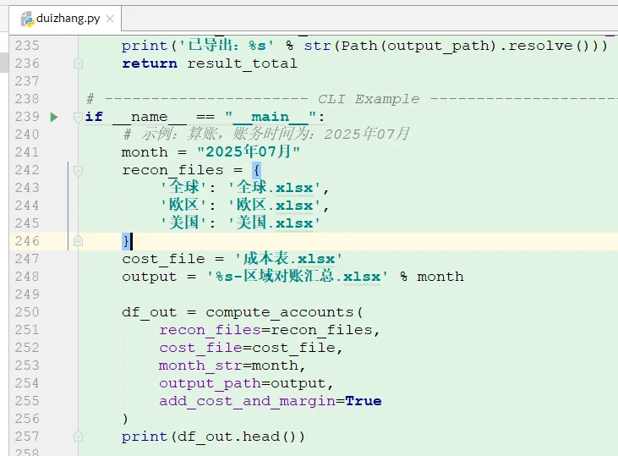The height and width of the screenshot is (456, 618).
Task: Click the string "2025年07月" on line 241
Action: pyautogui.click(x=249, y=152)
